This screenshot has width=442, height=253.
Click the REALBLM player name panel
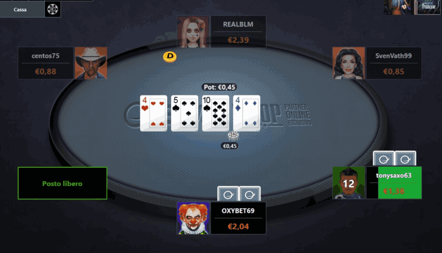coord(238,31)
